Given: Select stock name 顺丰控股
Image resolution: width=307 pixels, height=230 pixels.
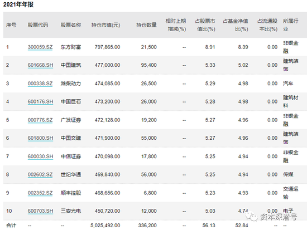Looking at the screenshot, I should 71,193.
